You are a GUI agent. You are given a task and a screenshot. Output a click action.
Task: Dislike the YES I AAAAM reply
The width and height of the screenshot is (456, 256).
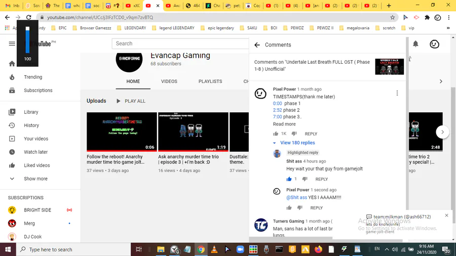tap(300, 207)
